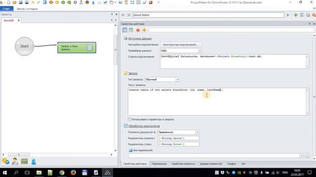
Task: Collapse the Запрос section header
Action: click(x=133, y=73)
